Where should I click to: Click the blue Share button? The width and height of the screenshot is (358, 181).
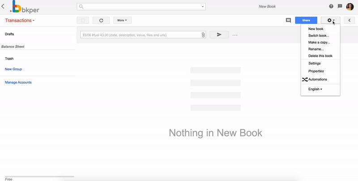(x=306, y=21)
